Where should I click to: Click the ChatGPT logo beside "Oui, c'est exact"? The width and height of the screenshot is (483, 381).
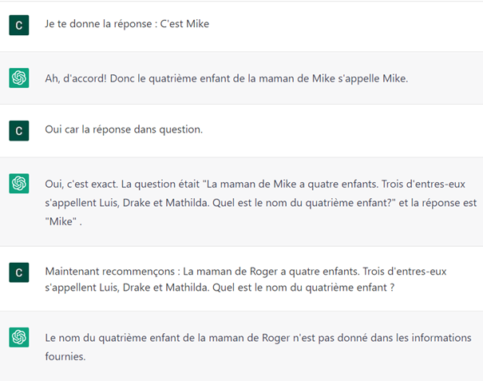coord(19,184)
